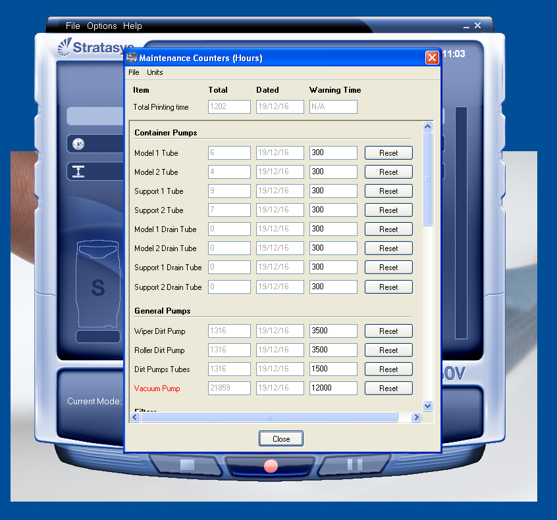This screenshot has height=520, width=557.
Task: Reset the Support 1 Drain Tube counter
Action: click(388, 268)
